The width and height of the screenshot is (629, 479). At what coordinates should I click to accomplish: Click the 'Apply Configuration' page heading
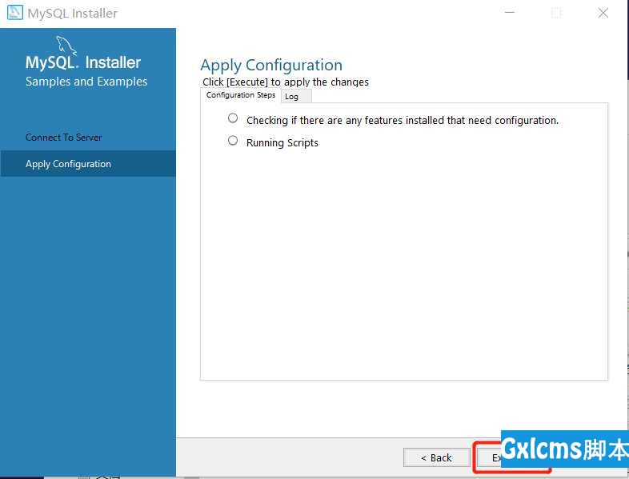tap(271, 65)
